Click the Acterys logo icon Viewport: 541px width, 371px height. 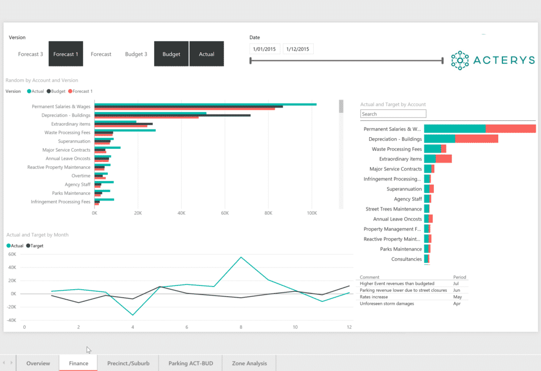(x=460, y=61)
